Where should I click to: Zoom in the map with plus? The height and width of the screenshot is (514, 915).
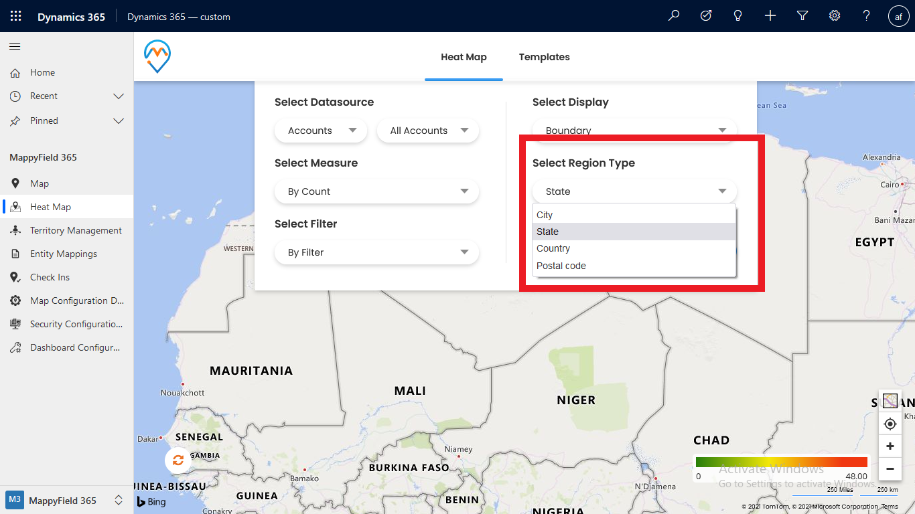coord(890,446)
